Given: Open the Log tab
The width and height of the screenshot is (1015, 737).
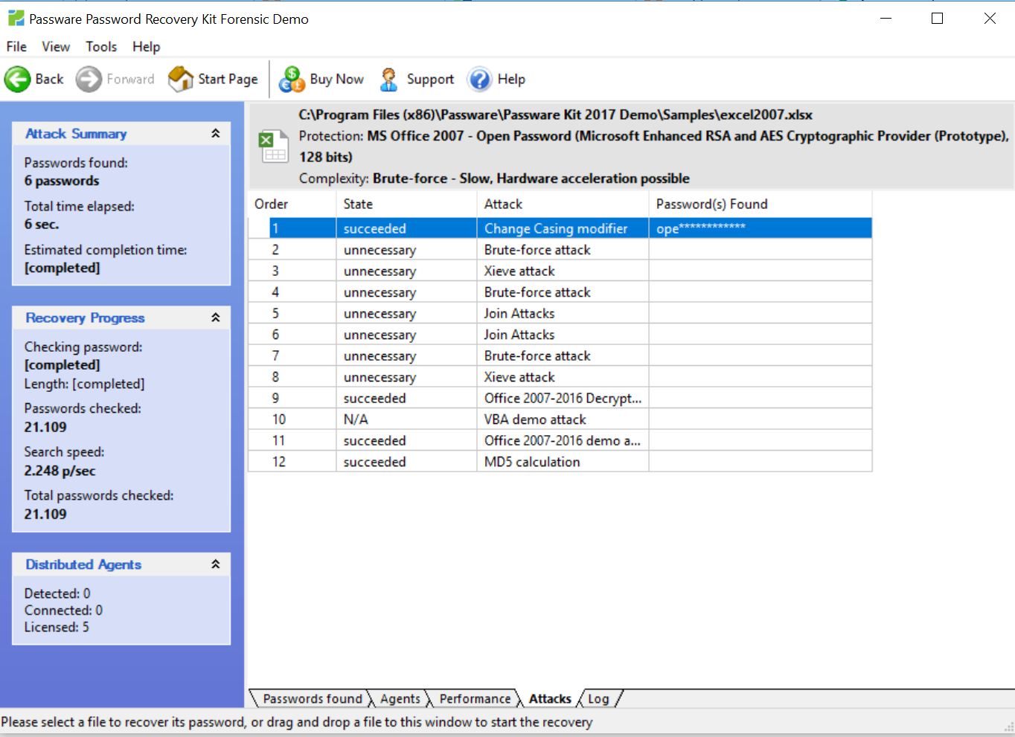Looking at the screenshot, I should point(599,698).
